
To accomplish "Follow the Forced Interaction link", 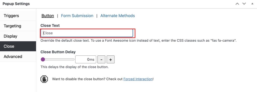I will point(138,79).
